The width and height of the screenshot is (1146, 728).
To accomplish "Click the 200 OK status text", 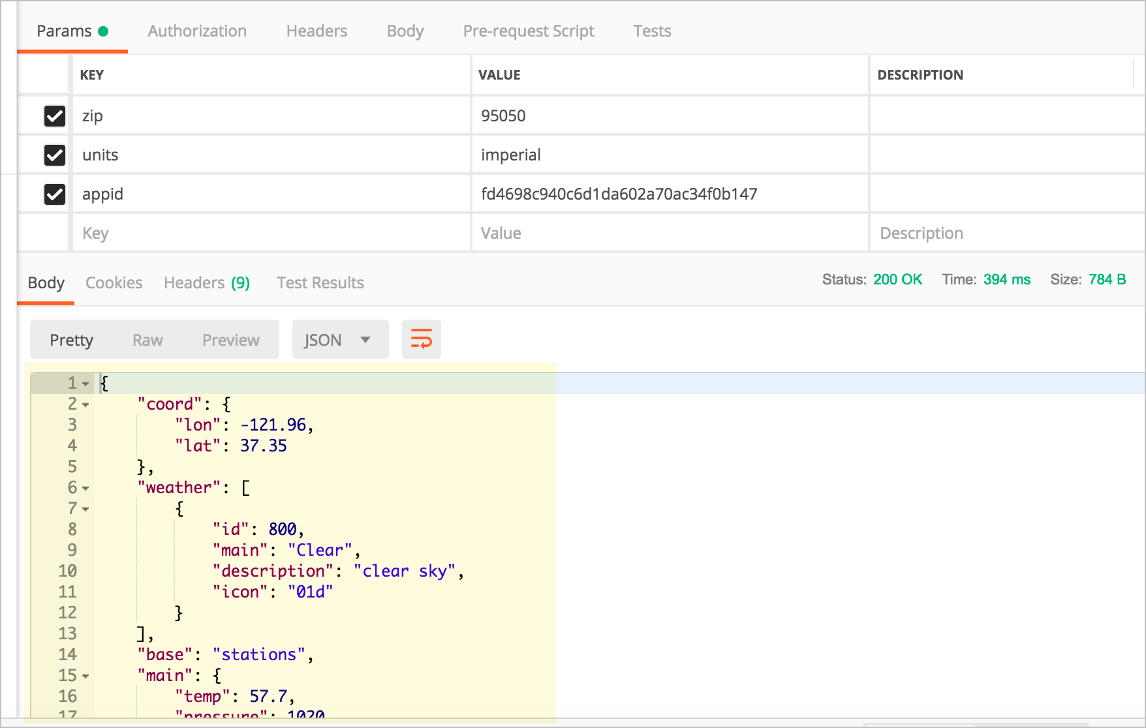I will click(x=897, y=280).
